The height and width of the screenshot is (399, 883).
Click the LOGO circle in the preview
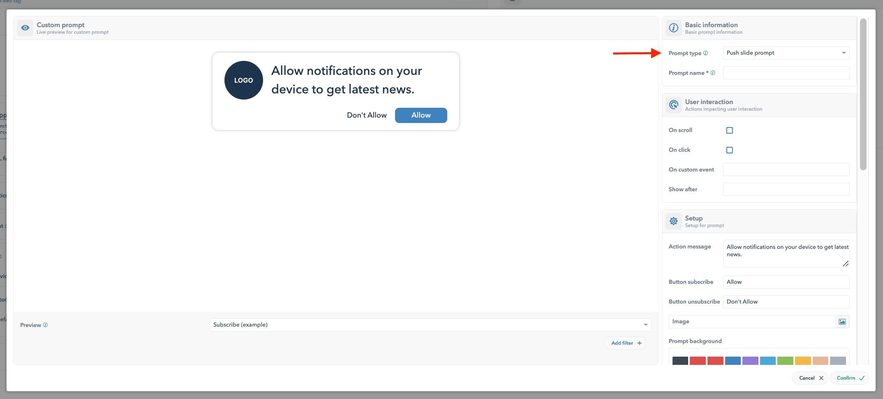(x=243, y=80)
